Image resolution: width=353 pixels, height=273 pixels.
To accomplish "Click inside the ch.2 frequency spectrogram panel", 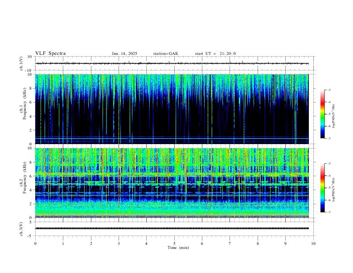I will tap(172, 183).
